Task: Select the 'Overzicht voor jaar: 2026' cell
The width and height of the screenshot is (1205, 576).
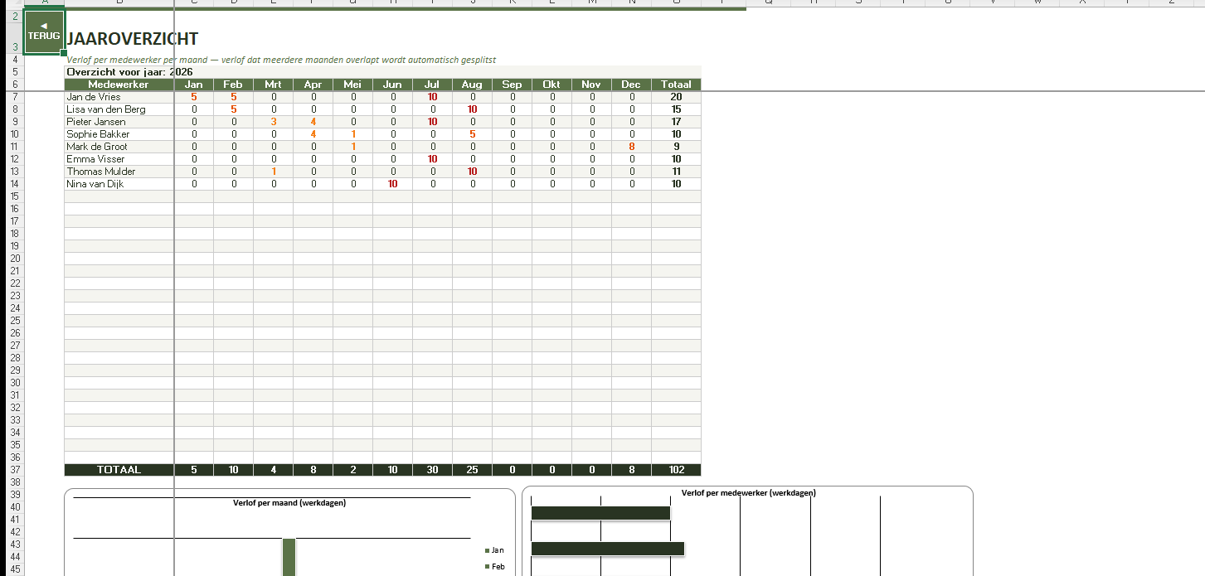Action: (129, 72)
